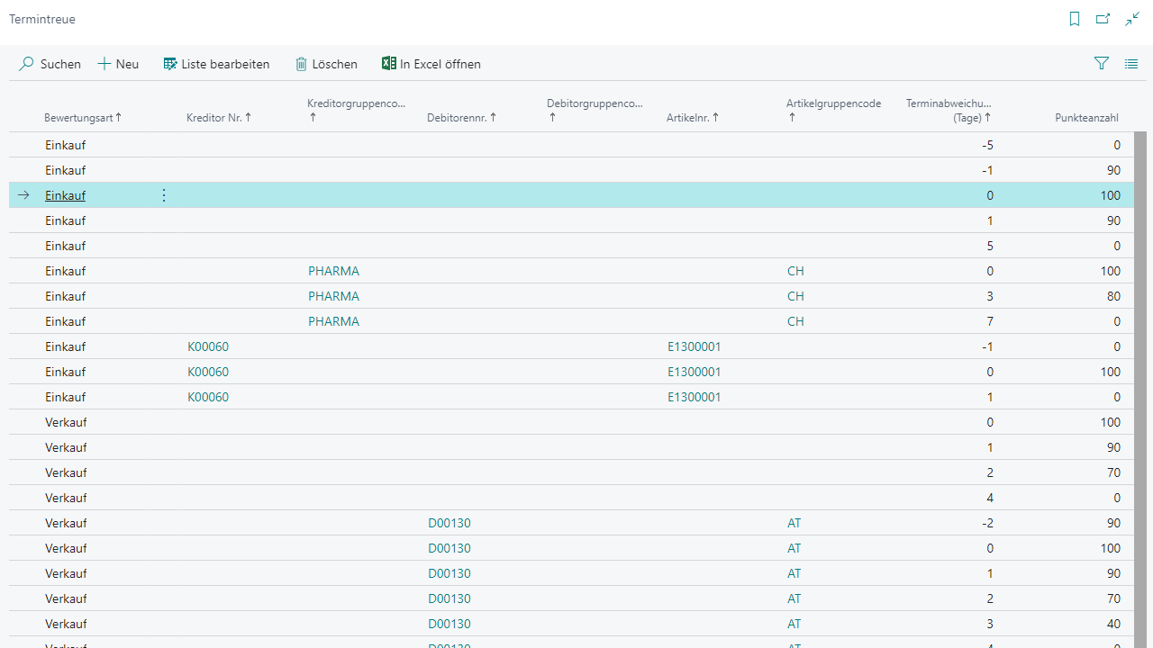
Task: Click the Termintreue page title
Action: 42,19
